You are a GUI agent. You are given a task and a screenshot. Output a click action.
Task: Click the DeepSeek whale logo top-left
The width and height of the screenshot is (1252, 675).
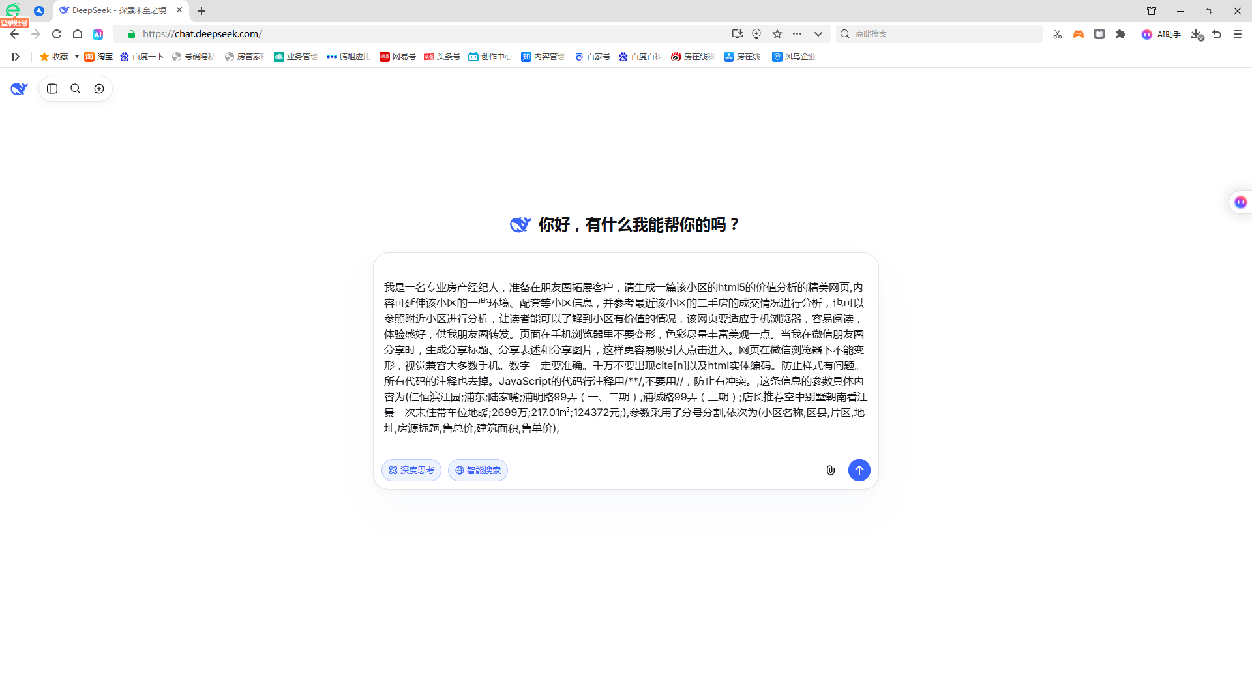point(19,89)
